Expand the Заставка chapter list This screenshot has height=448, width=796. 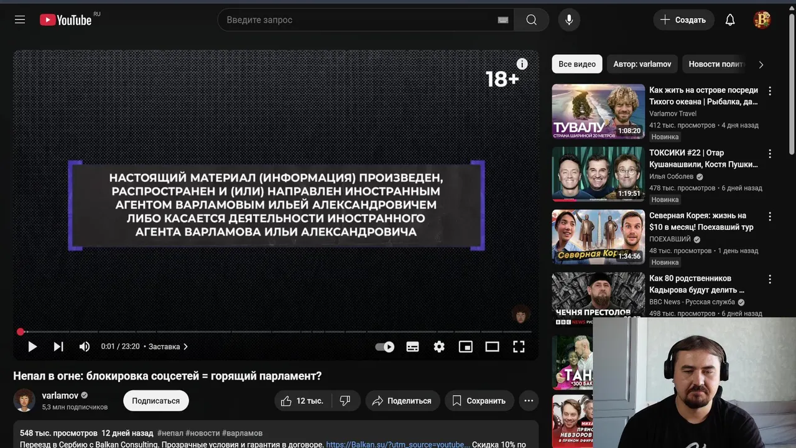pyautogui.click(x=168, y=347)
